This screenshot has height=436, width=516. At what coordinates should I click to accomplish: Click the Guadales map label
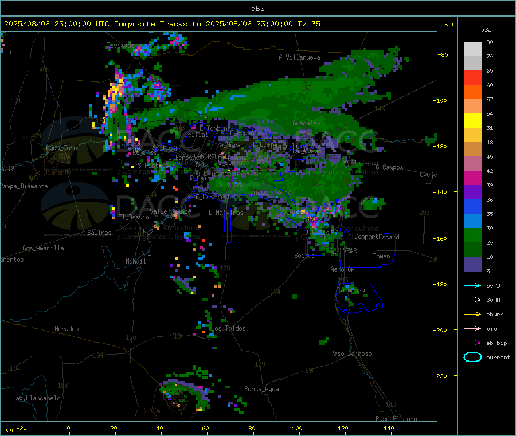(x=306, y=123)
